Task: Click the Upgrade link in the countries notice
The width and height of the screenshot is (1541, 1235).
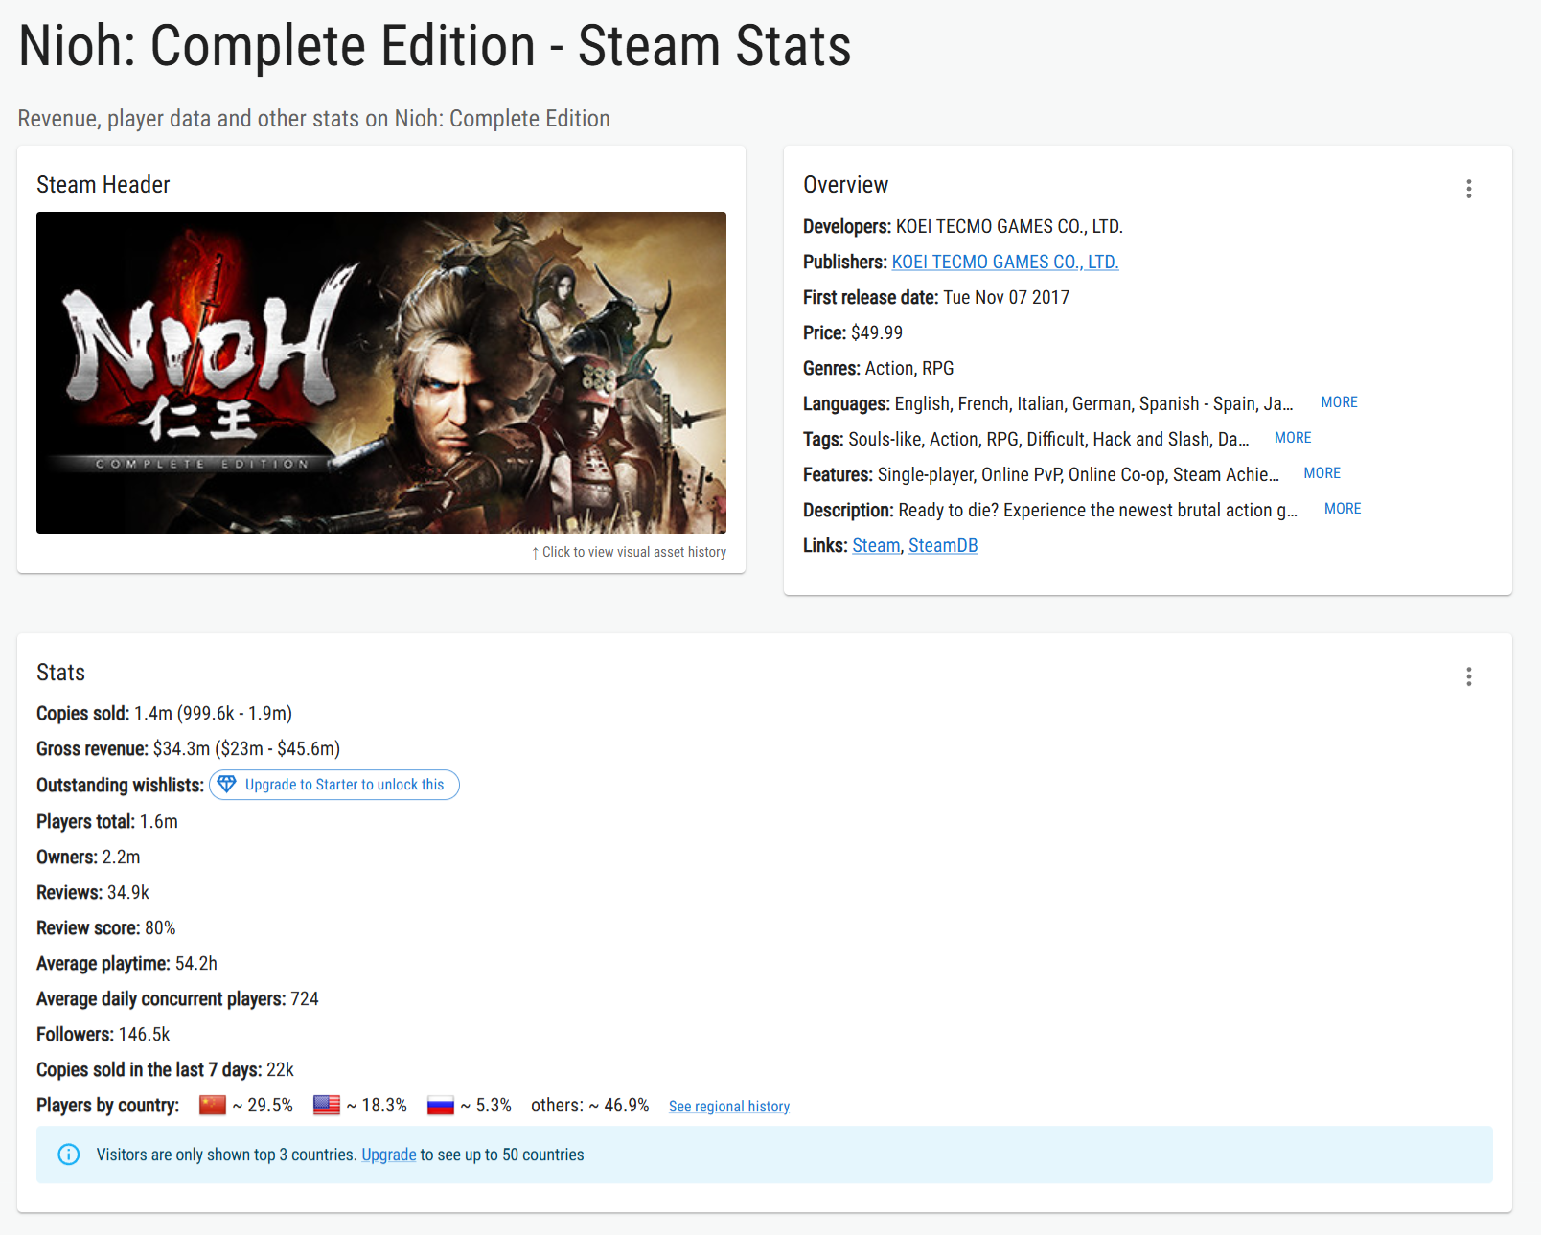Action: tap(389, 1155)
